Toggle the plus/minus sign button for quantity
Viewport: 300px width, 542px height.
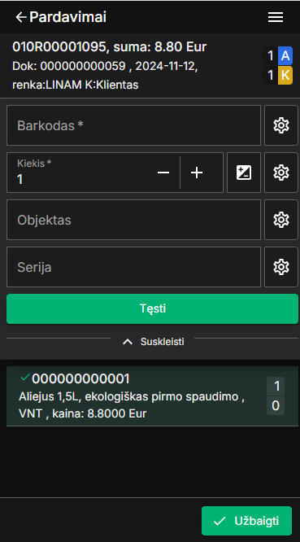point(244,173)
